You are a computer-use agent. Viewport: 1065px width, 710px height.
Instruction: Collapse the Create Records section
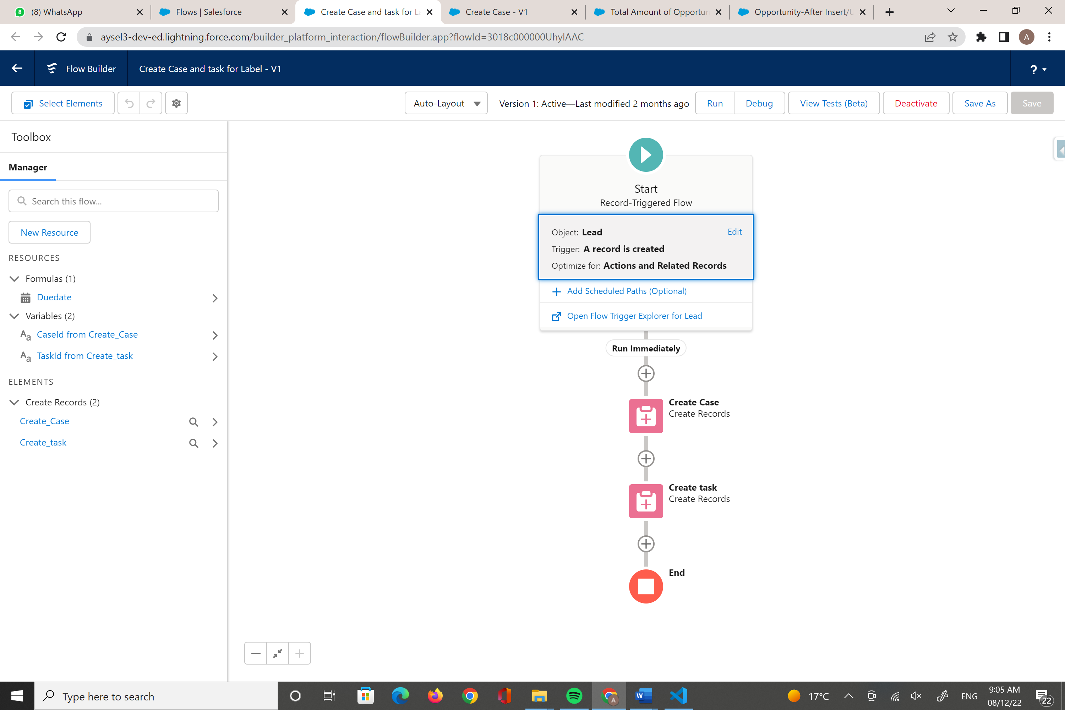pos(14,402)
